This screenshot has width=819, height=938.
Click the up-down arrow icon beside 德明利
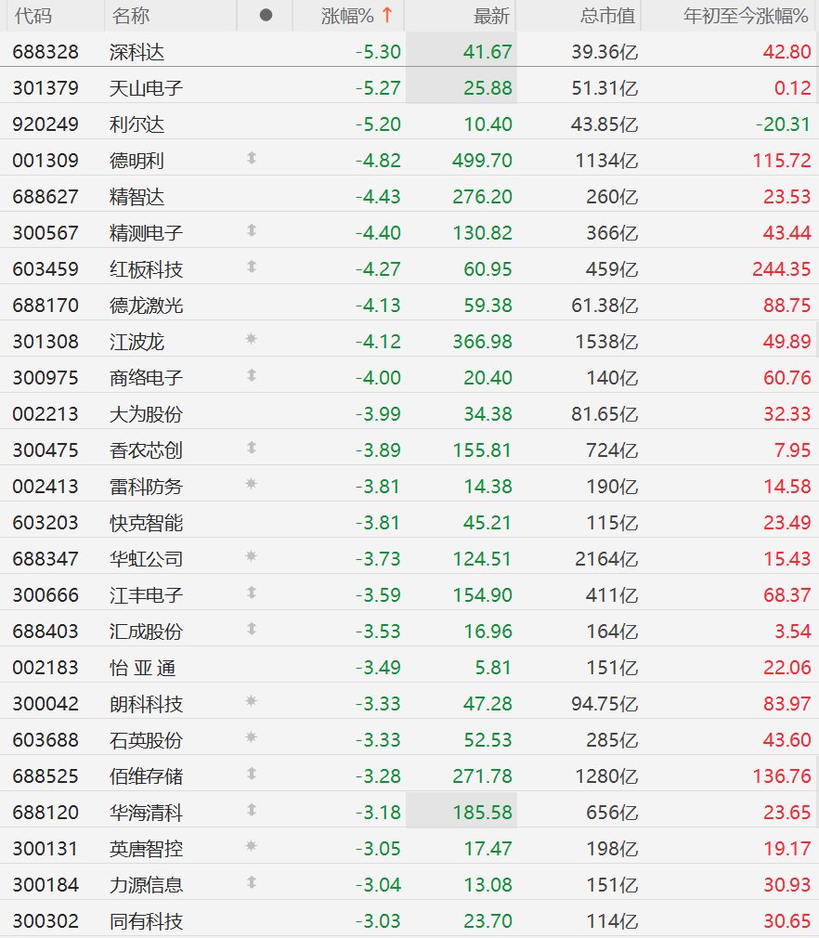[x=251, y=159]
